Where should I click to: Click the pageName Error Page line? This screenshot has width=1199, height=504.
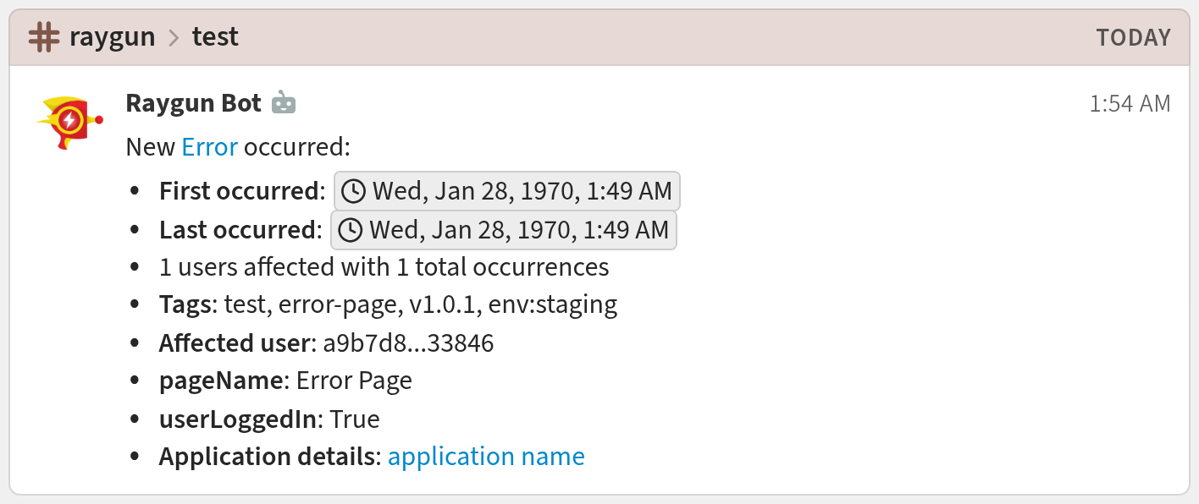point(285,381)
